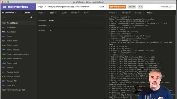Select the DEL /todo/id delete request

[x=18, y=72]
